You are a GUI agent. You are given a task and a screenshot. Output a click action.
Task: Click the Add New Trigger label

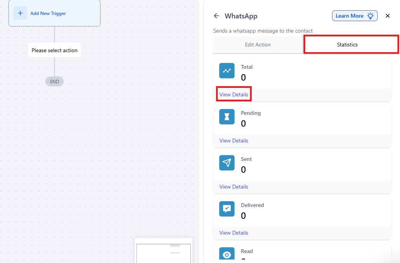[48, 13]
